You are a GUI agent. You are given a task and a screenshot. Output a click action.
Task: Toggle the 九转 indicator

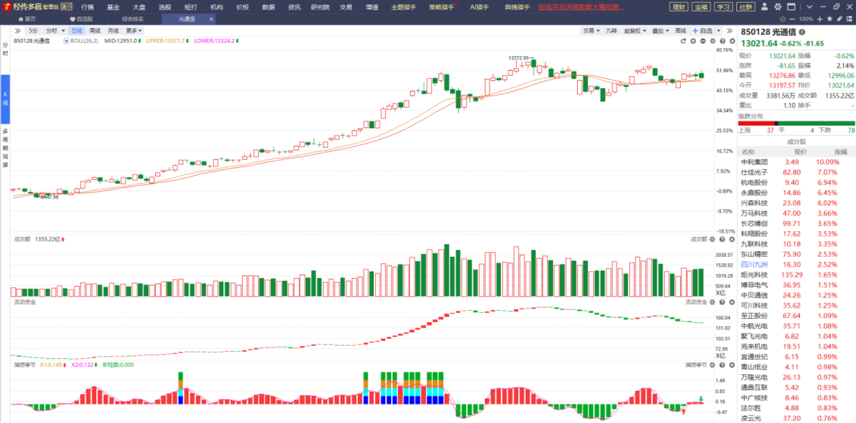point(612,30)
